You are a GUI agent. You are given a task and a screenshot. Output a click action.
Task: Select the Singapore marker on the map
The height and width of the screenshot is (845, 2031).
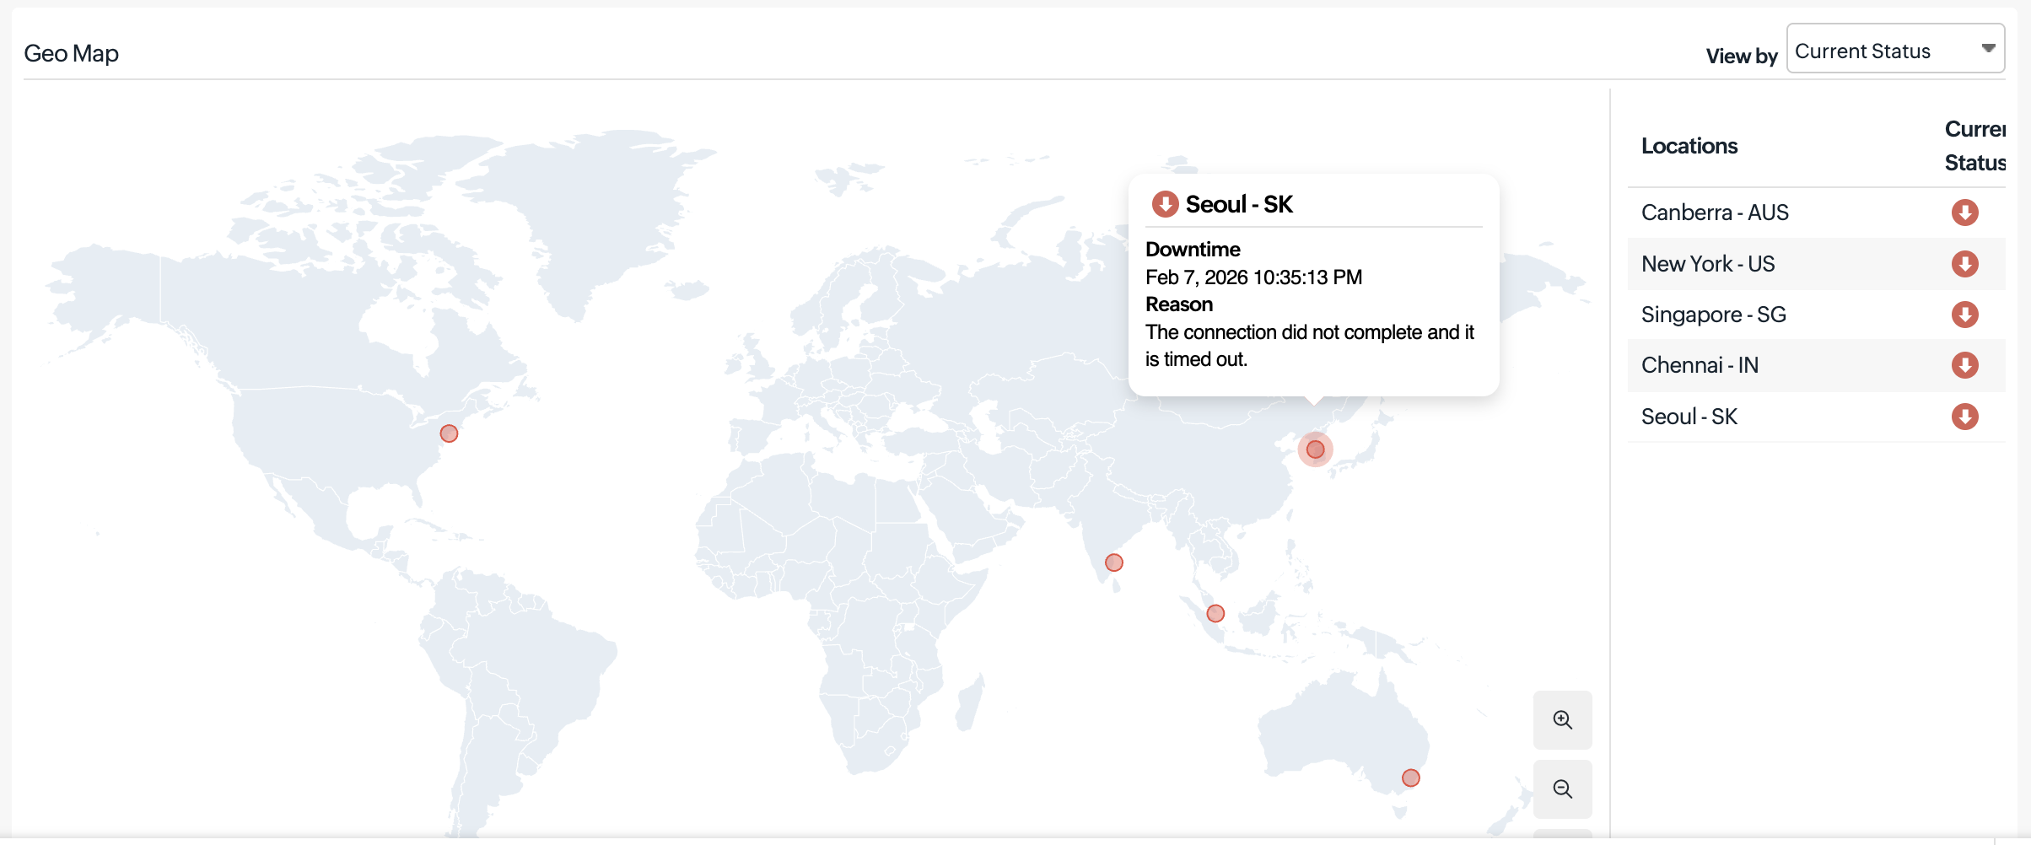click(x=1215, y=613)
